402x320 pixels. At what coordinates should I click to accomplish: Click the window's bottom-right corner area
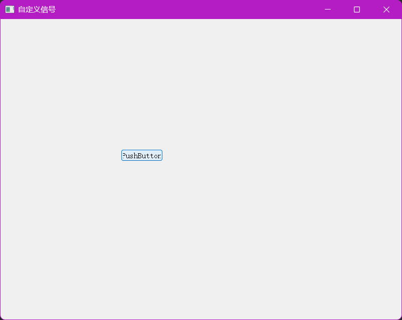(x=396, y=314)
